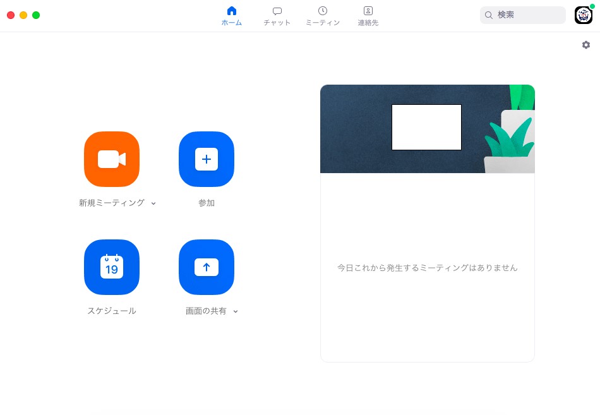Open settings via the gear icon
Screen dimensions: 600x415
click(586, 45)
